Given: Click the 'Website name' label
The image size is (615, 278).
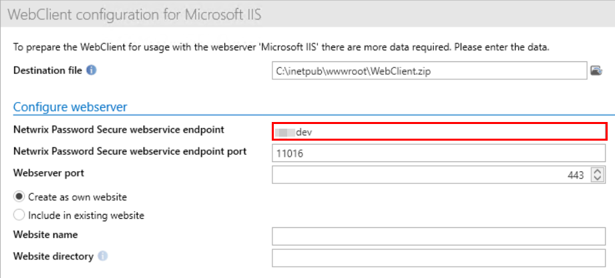Looking at the screenshot, I should click(x=45, y=235).
